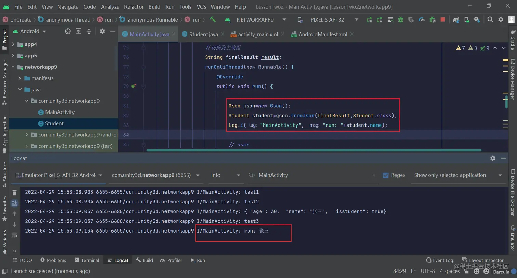Screen dimensions: 517x278
Task: Open Project panel options gear
Action: tap(102, 31)
